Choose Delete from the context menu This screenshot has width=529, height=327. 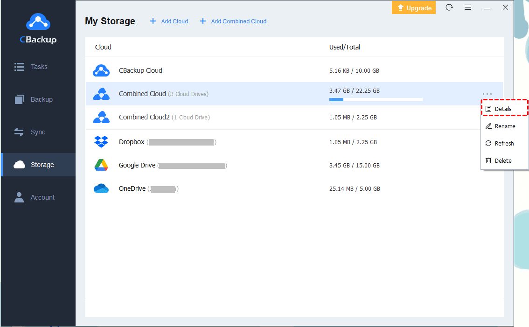pyautogui.click(x=503, y=160)
